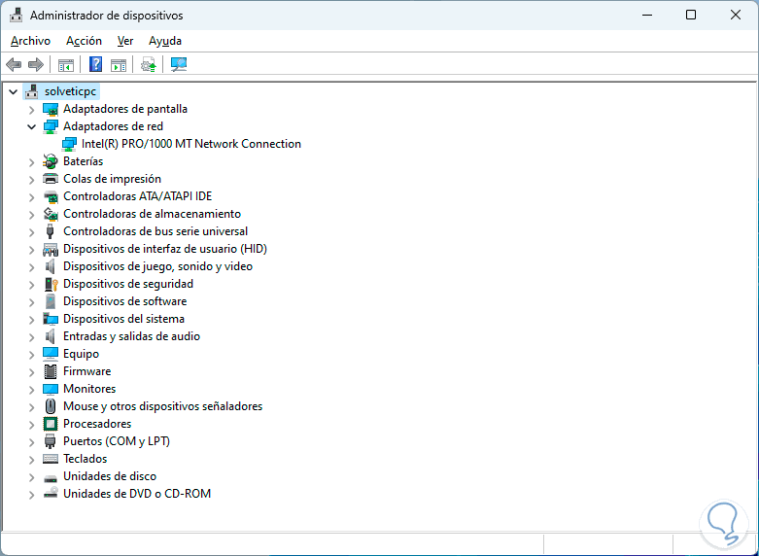
Task: Expand Entradas y salidas de audio chevron
Action: [32, 337]
